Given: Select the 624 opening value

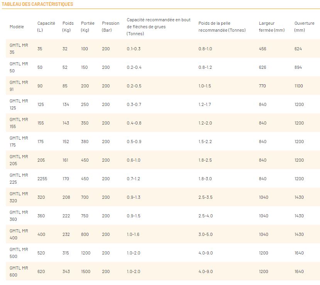Looking at the screenshot, I should 298,49.
